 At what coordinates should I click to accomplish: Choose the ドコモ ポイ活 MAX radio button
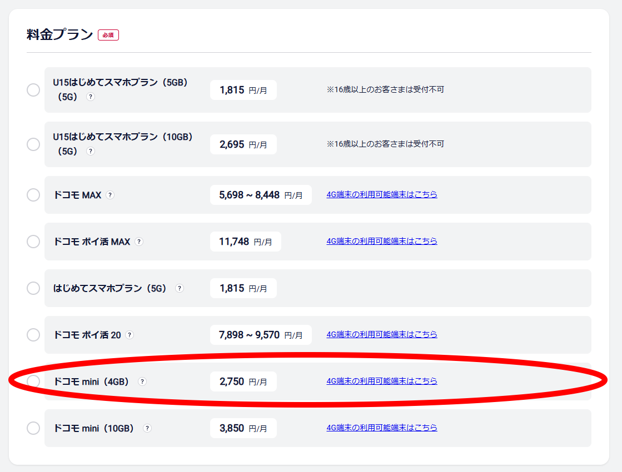[x=33, y=242]
